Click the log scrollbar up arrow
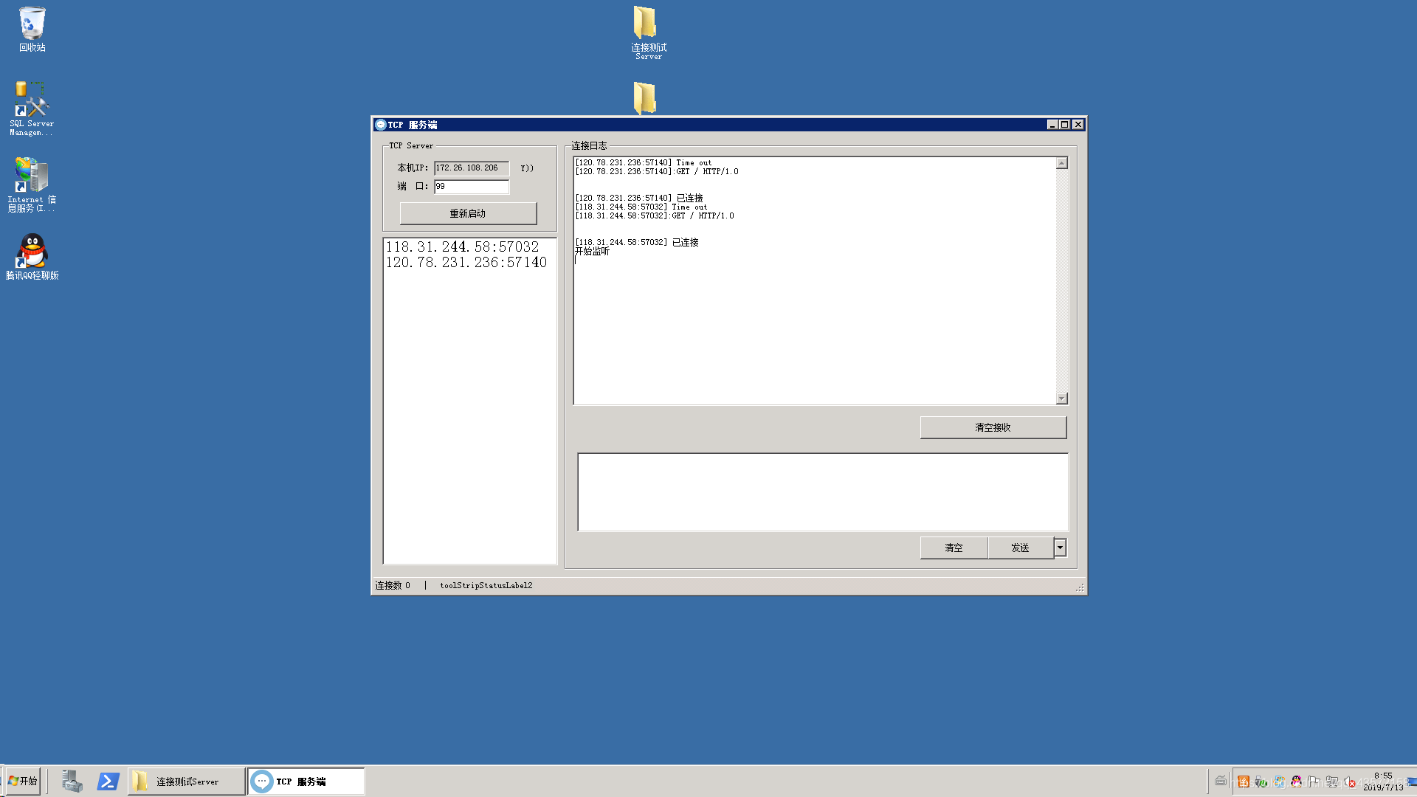The width and height of the screenshot is (1417, 797). pos(1062,163)
